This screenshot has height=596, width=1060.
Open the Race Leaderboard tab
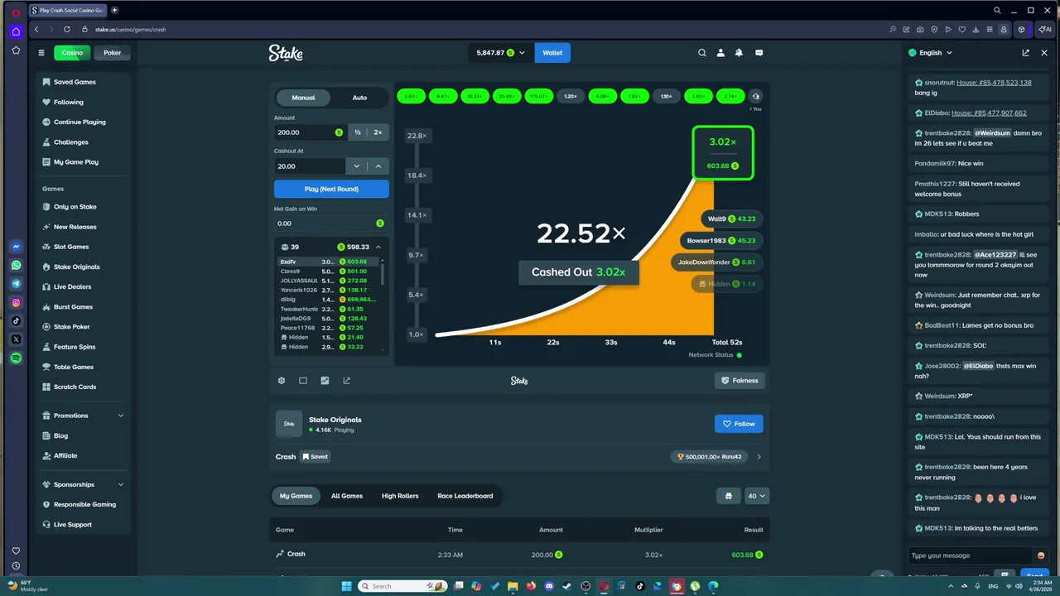click(x=465, y=496)
